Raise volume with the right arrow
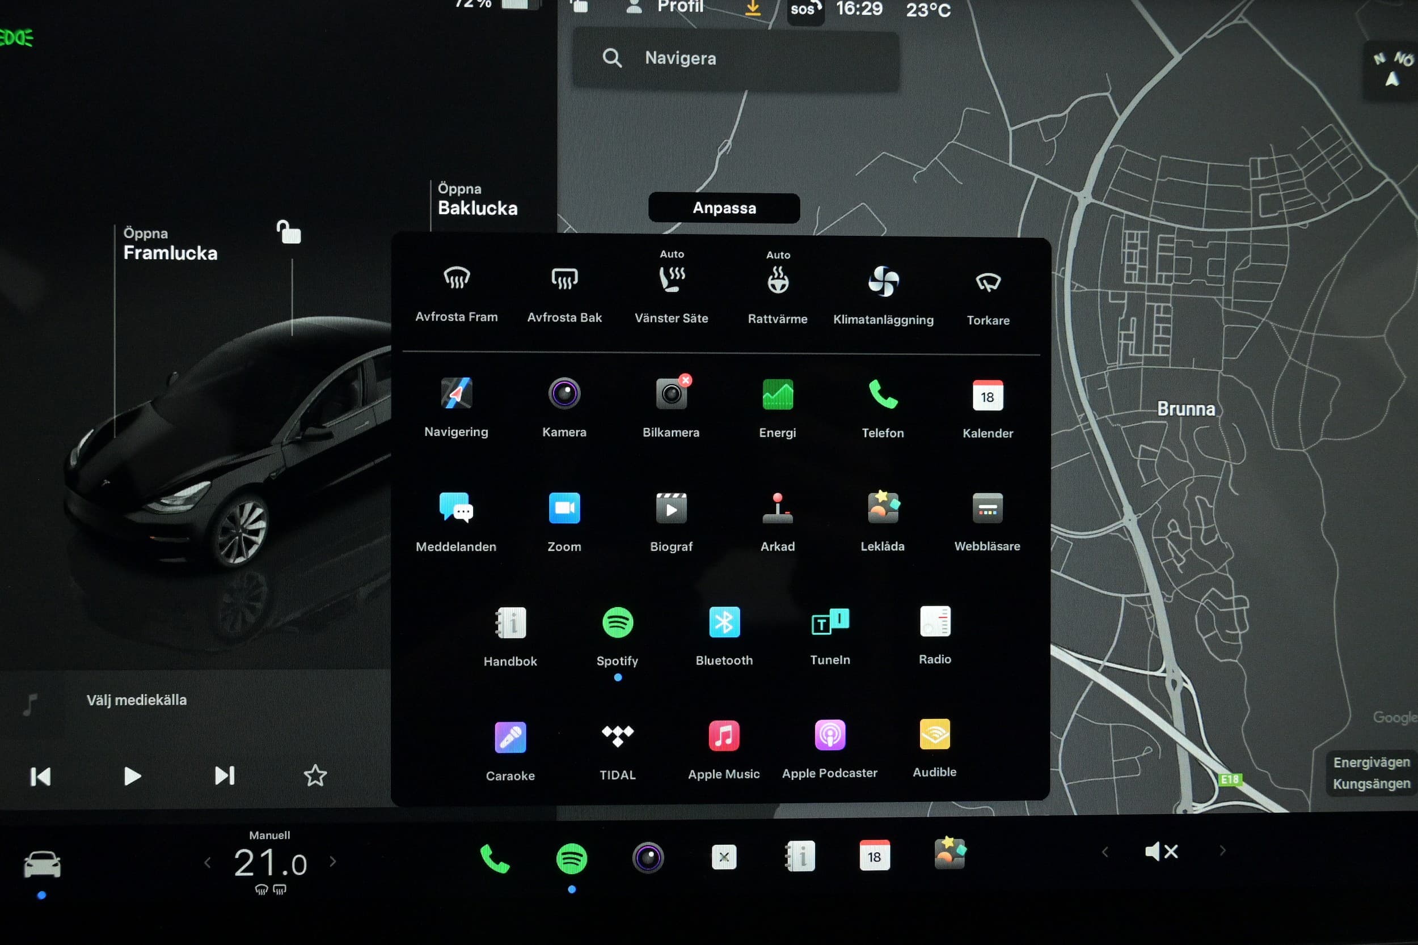This screenshot has height=945, width=1418. (1223, 850)
